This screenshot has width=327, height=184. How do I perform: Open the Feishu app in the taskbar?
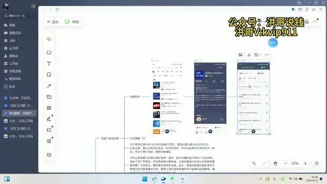coord(163,179)
